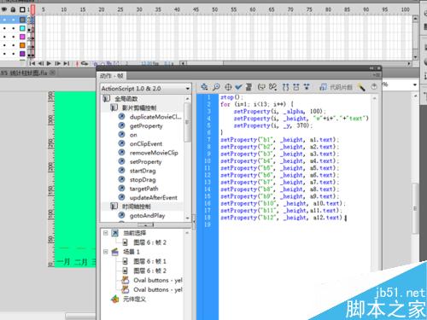Select duplicateMovieClip in the functions list
427x320 pixels.
coord(155,117)
